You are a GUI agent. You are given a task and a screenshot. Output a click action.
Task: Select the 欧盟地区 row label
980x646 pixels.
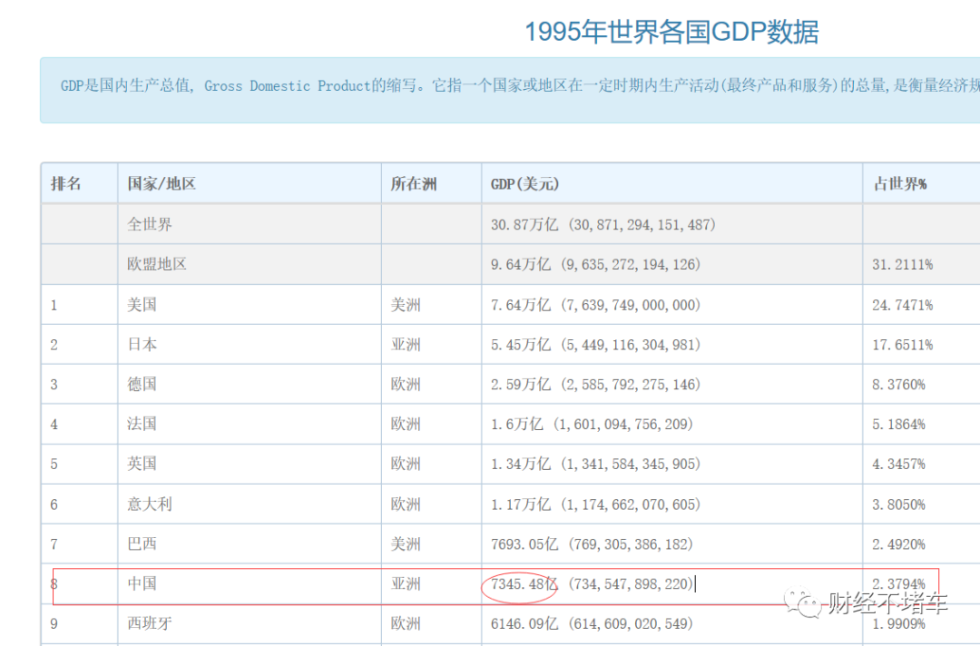(157, 264)
